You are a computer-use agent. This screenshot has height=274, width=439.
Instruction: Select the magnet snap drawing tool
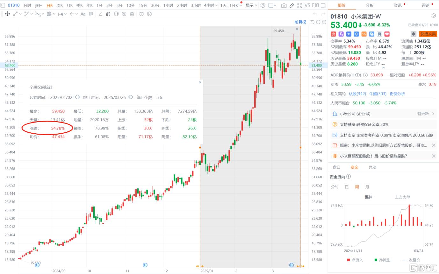click(108, 14)
